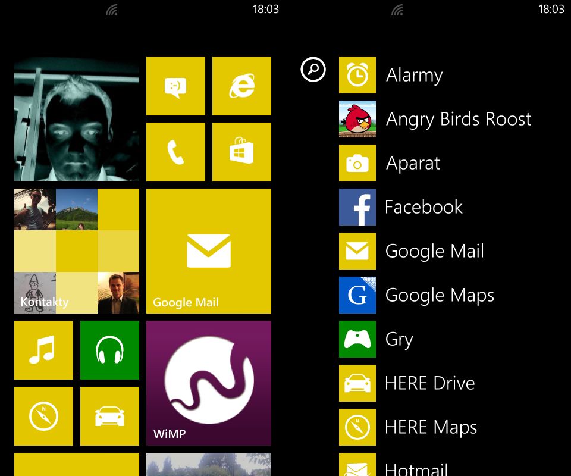
Task: Launch the WiMP tile
Action: click(x=209, y=383)
